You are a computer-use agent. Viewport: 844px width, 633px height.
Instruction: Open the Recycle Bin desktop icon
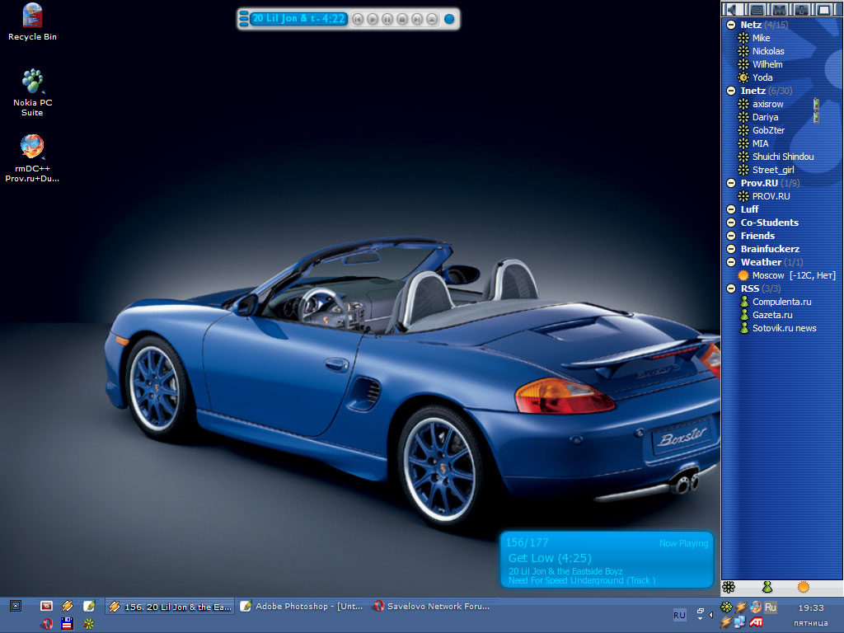[32, 22]
